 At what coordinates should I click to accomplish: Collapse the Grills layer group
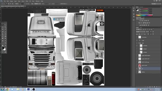[139, 43]
